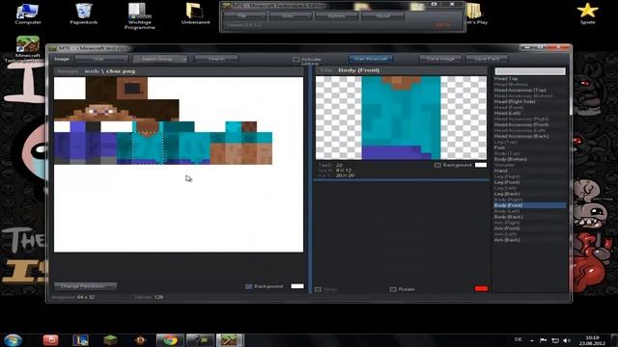
Task: Open the File menu in MTE launcher window
Action: [244, 16]
